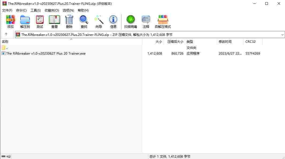
Task: Click the WinRAR app icon in title bar
Action: (4, 3)
